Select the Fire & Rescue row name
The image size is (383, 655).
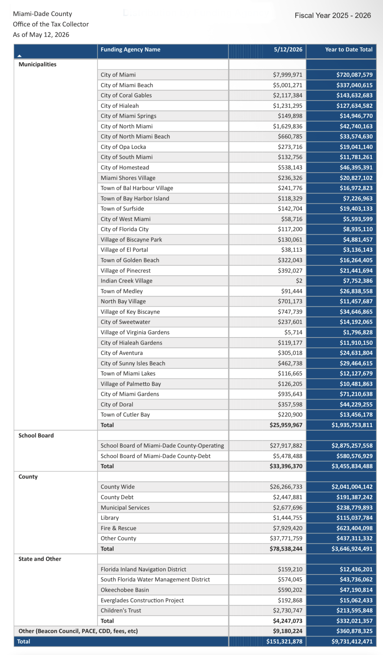[x=118, y=528]
